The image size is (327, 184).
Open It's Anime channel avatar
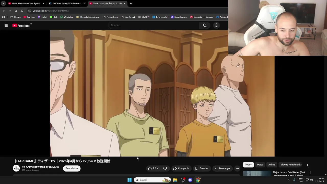[16, 168]
